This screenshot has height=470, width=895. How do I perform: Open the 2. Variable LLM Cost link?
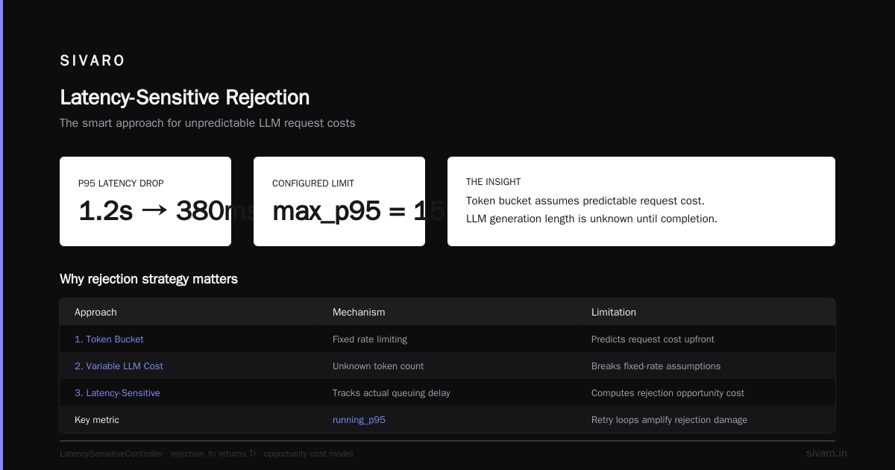[119, 366]
